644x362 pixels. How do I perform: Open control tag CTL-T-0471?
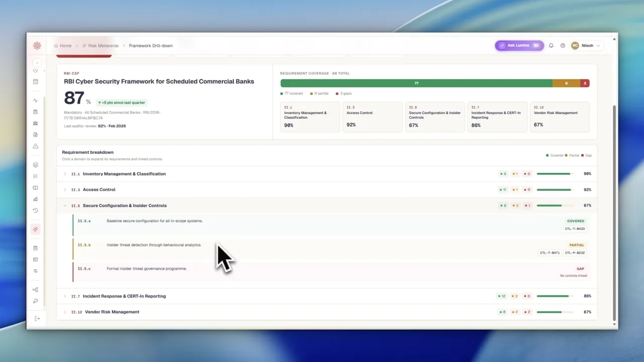[549, 253]
